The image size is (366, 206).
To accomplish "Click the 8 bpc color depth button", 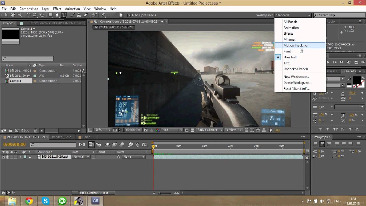I will point(25,131).
